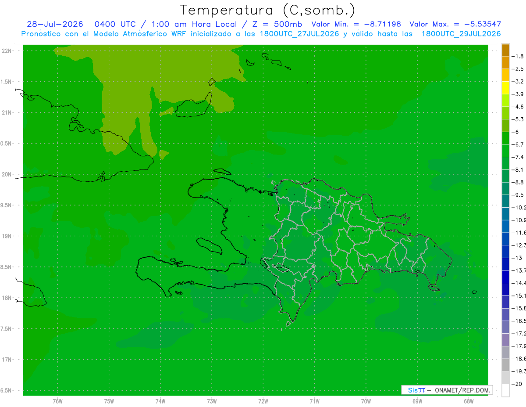Click the '-3.9' colorbar label
This screenshot has width=526, height=407.
[519, 94]
